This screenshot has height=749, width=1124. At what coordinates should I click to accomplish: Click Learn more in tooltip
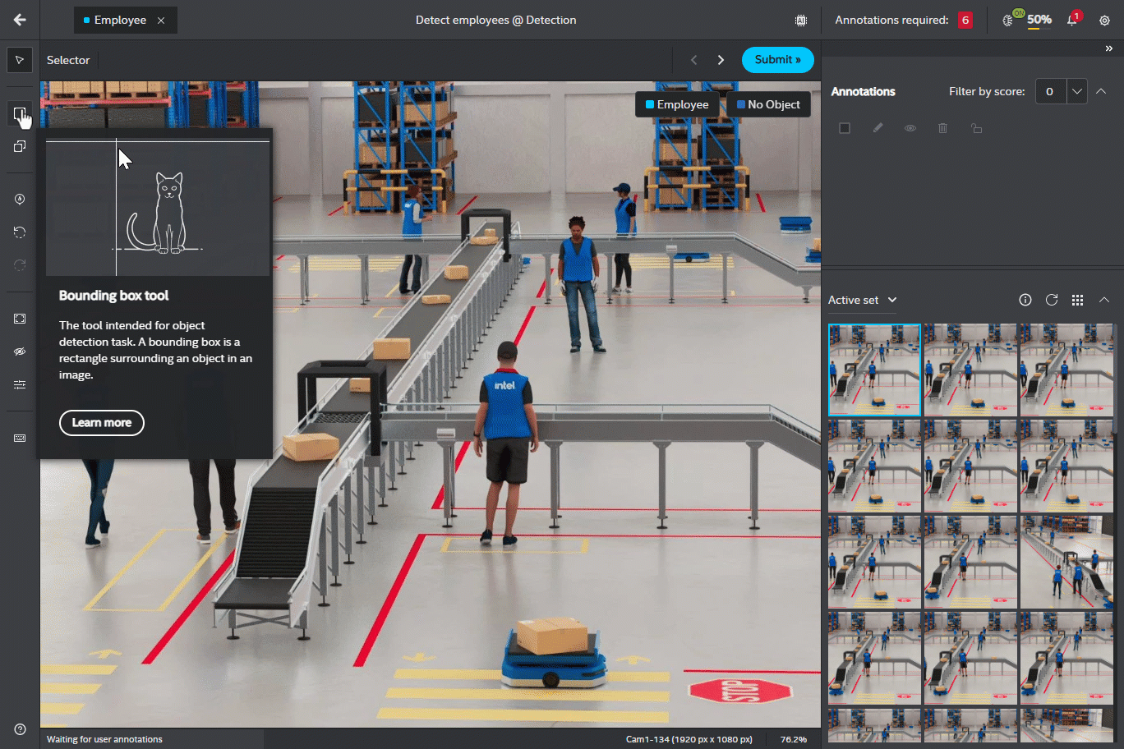pos(102,423)
